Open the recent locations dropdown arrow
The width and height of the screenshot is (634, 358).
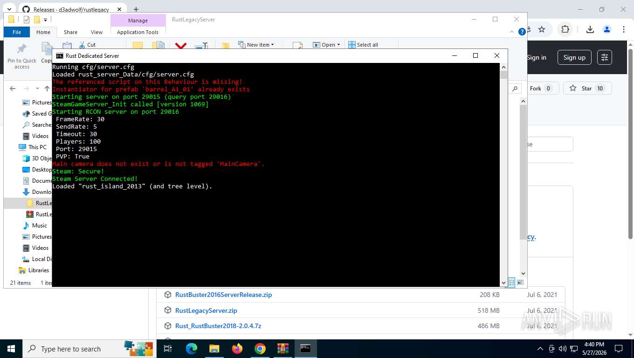coord(37,89)
